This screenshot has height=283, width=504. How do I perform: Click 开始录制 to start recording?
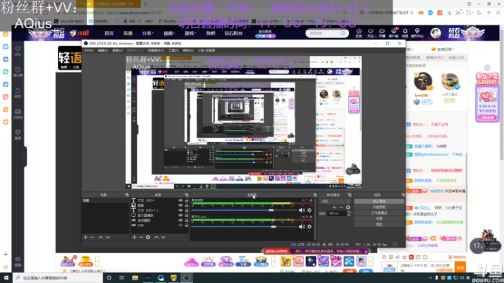pyautogui.click(x=379, y=207)
